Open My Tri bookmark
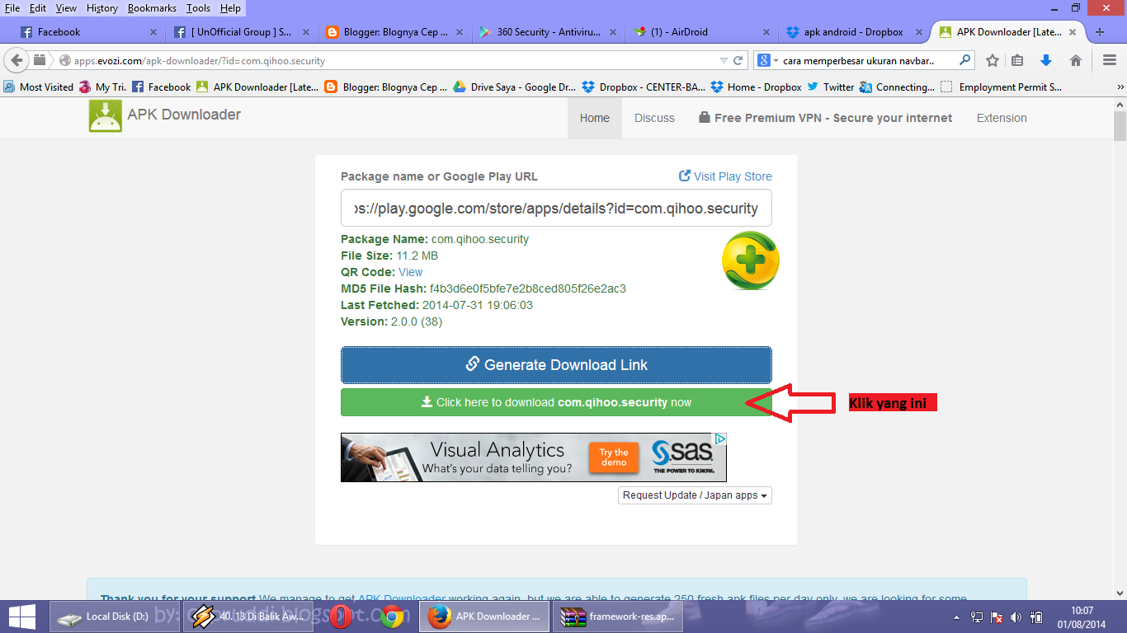The height and width of the screenshot is (633, 1127). tap(102, 87)
